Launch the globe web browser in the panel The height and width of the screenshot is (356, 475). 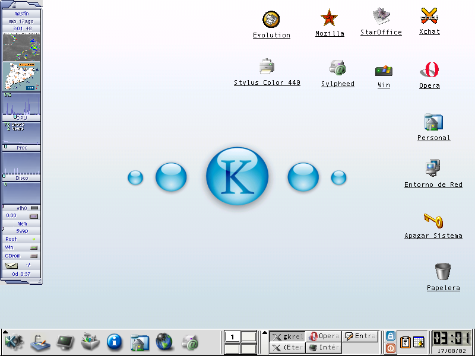click(164, 342)
